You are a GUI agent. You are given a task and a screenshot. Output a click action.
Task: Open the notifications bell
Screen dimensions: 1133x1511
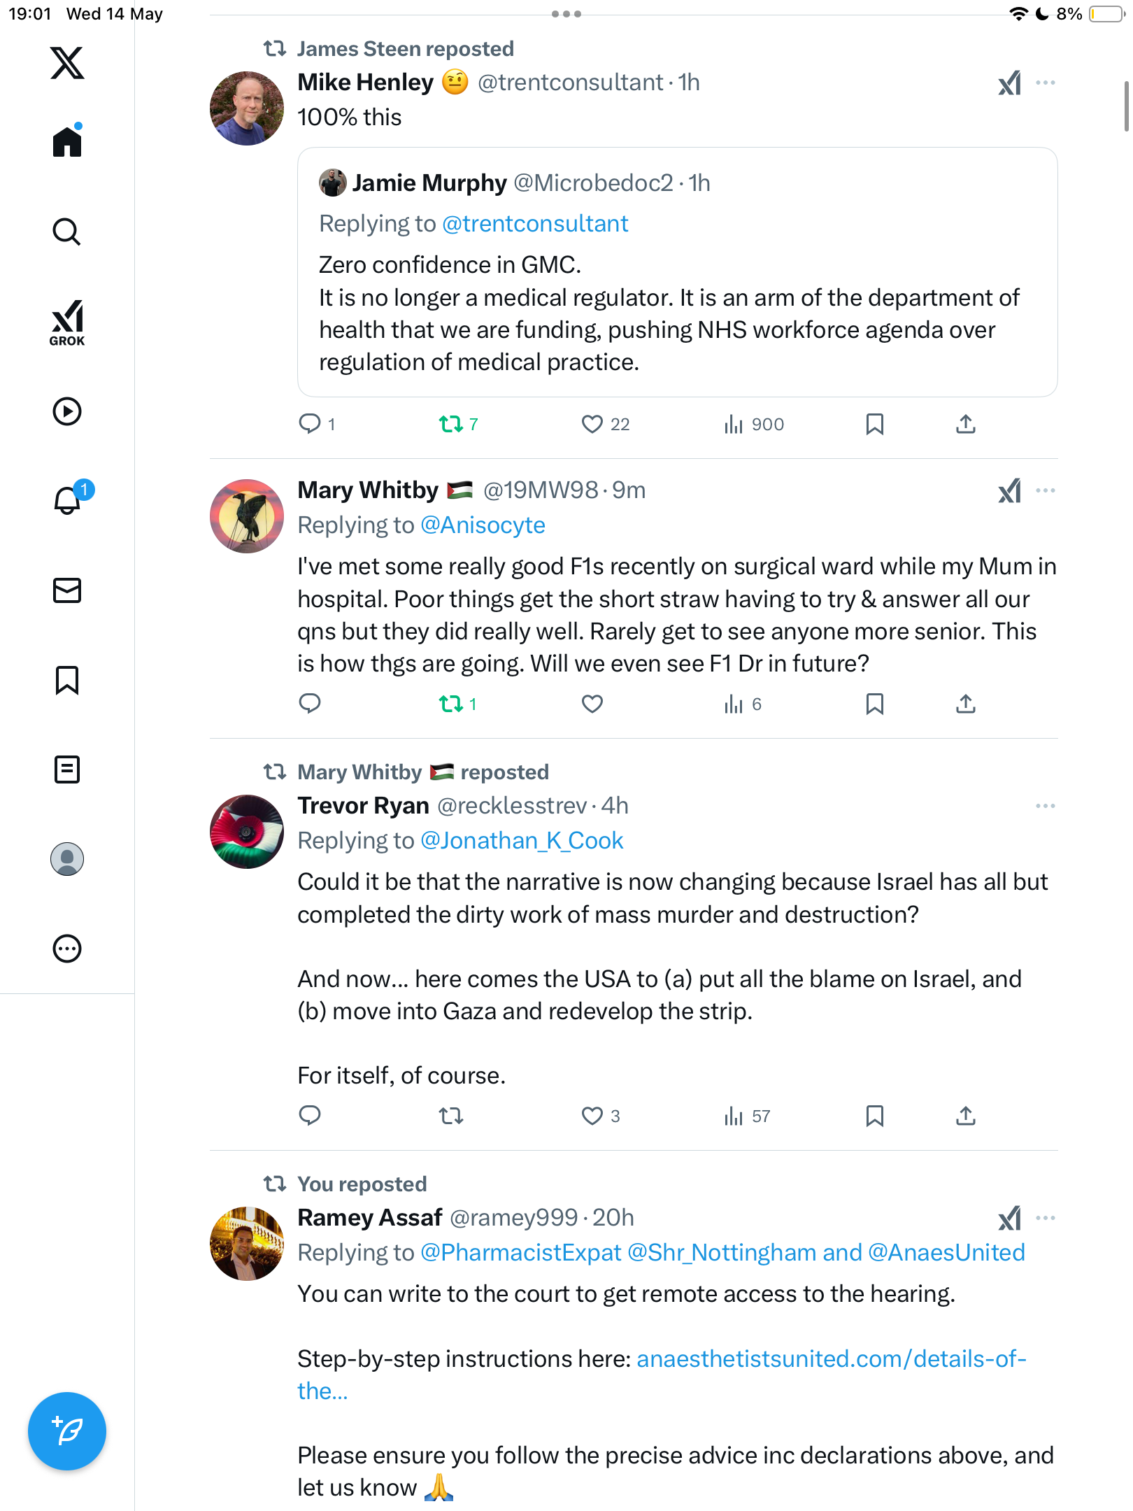tap(69, 499)
